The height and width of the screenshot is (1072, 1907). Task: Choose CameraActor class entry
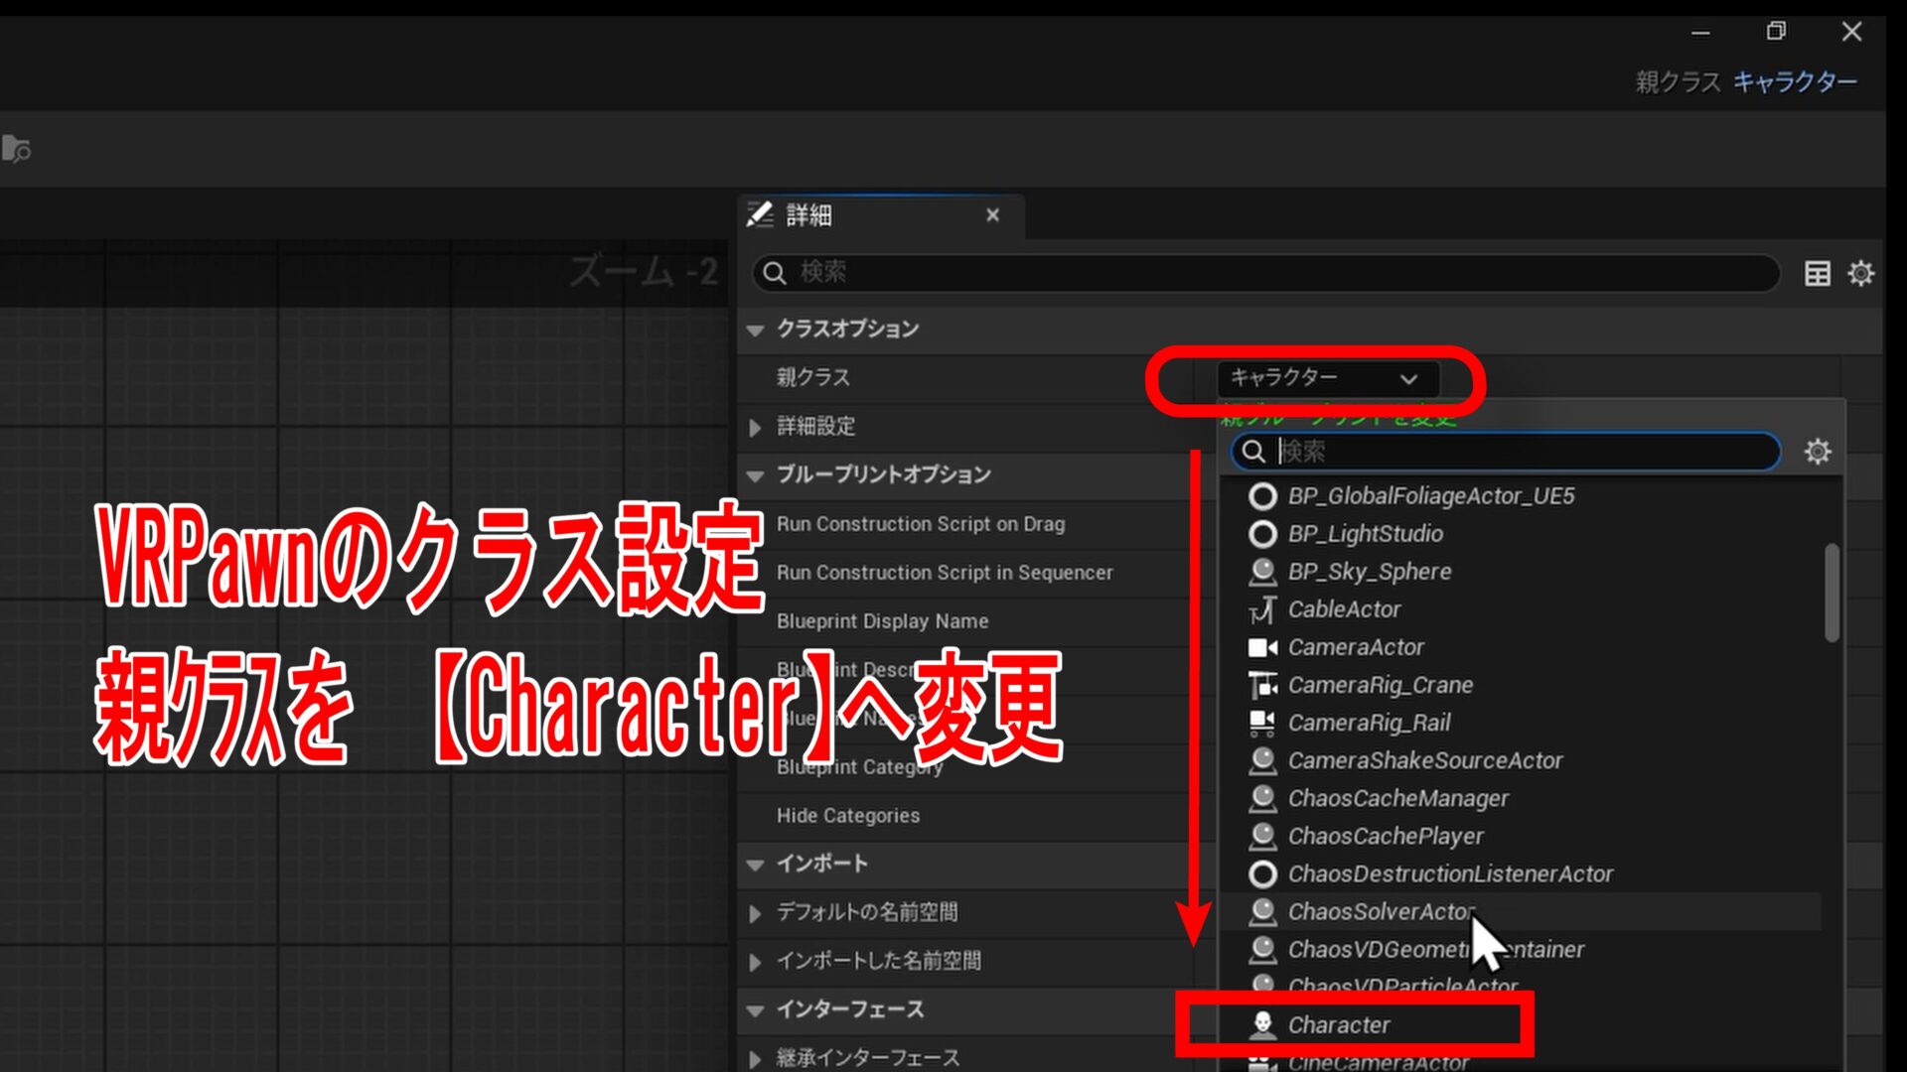click(1356, 647)
